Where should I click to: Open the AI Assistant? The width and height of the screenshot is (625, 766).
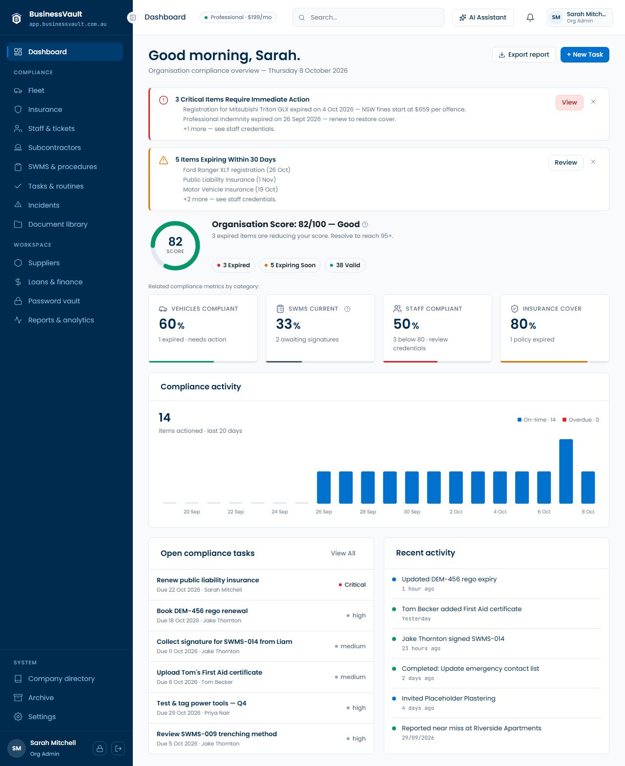point(483,18)
